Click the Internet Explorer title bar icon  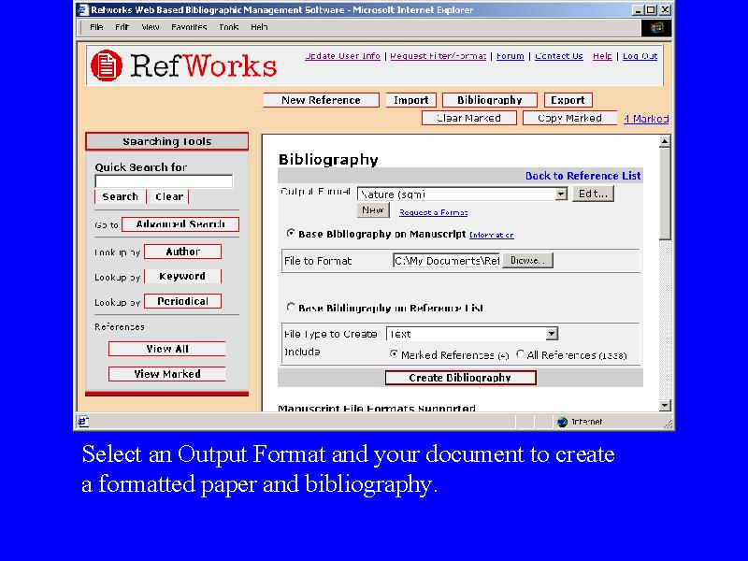click(x=83, y=9)
